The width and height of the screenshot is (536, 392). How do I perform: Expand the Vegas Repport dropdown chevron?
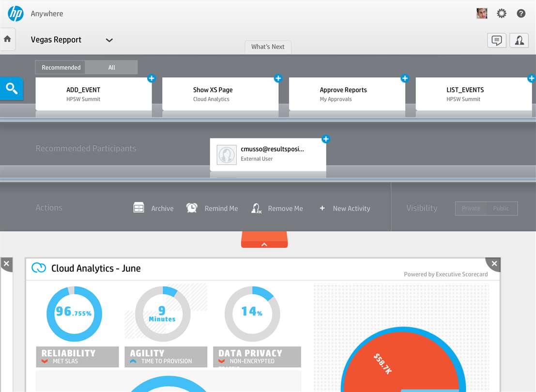[x=109, y=40]
